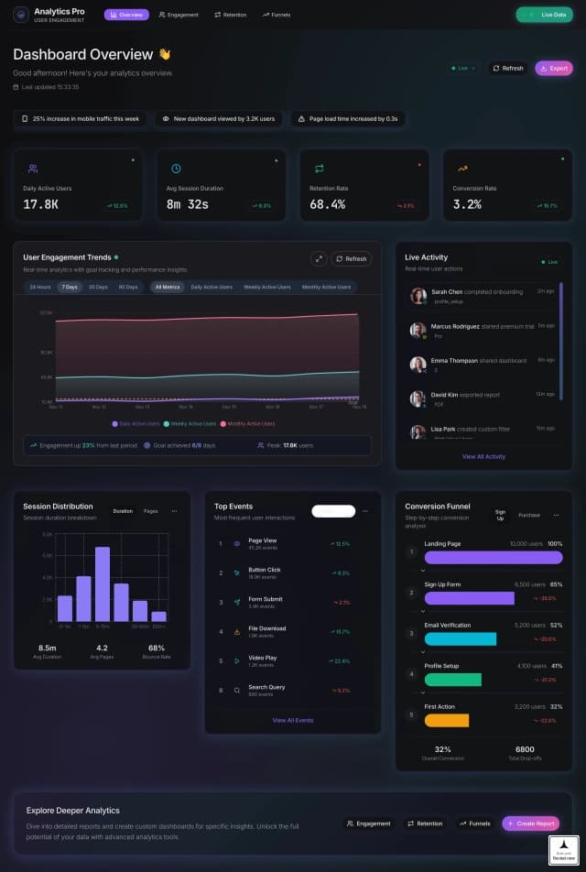Viewport: 586px width, 872px height.
Task: Click the Retention Rate arrows icon
Action: tap(320, 169)
